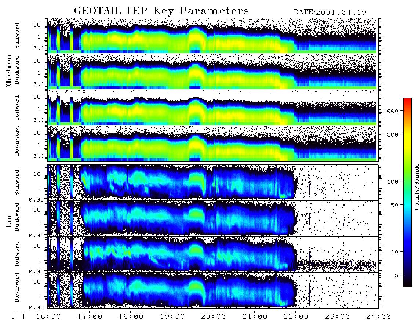Click the Electron Sunward spectrogram panel
This screenshot has width=419, height=323.
[x=213, y=36]
